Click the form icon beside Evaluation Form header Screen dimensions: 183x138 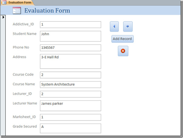tap(17, 11)
